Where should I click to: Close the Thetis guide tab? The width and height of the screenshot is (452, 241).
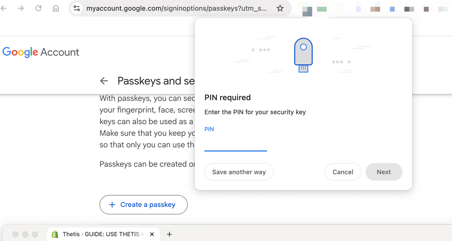click(151, 234)
